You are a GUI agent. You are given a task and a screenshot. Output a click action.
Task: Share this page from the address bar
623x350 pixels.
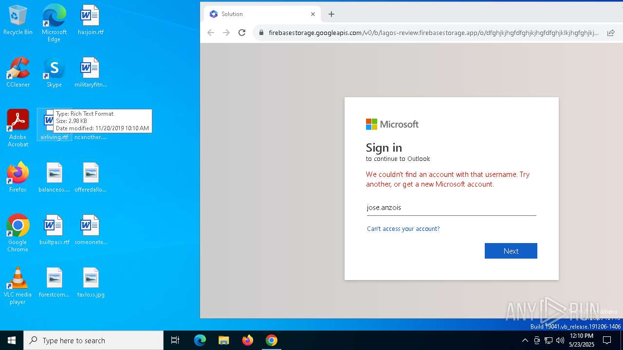click(x=610, y=33)
